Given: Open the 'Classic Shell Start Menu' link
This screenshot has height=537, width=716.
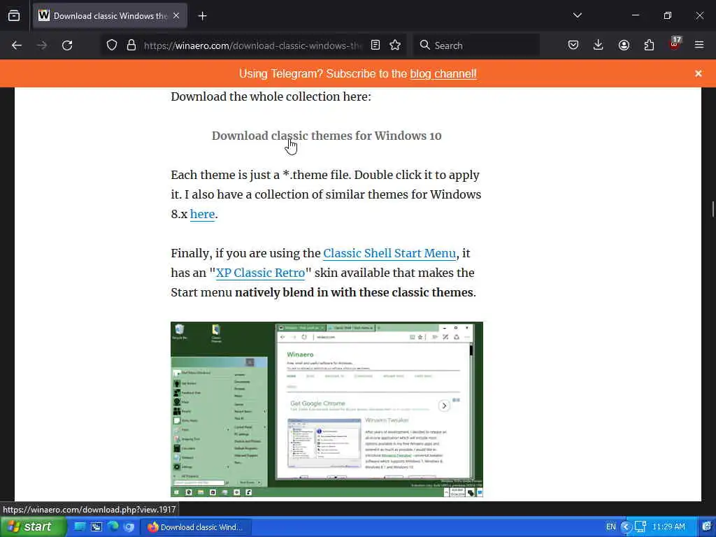Looking at the screenshot, I should pyautogui.click(x=389, y=253).
